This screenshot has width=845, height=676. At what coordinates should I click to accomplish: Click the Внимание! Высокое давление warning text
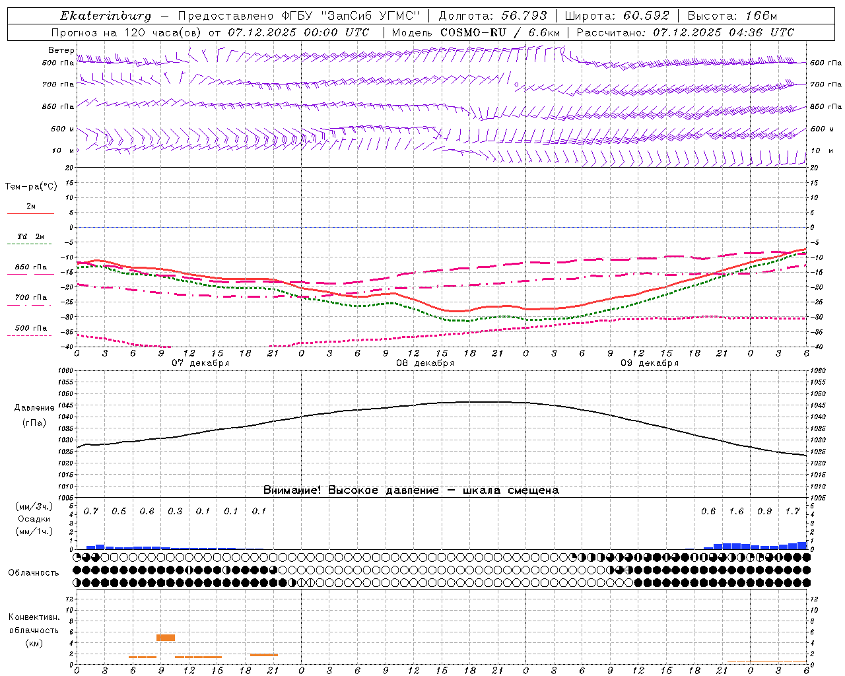coord(411,490)
